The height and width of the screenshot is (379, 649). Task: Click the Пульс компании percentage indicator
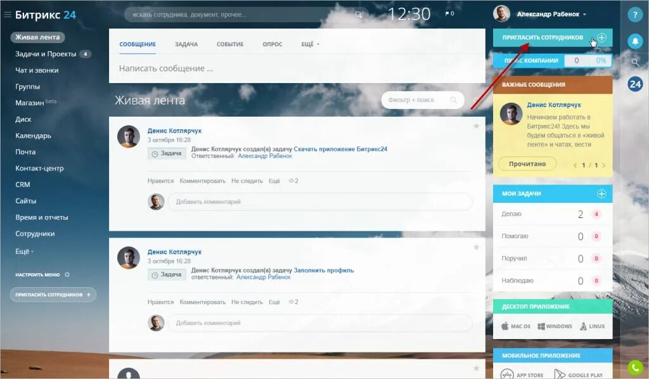coord(601,60)
